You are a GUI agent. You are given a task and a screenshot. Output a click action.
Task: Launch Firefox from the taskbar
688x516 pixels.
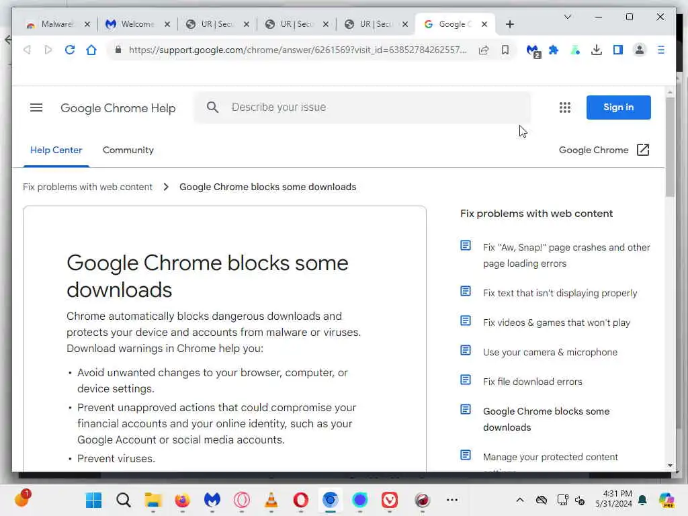pos(183,500)
